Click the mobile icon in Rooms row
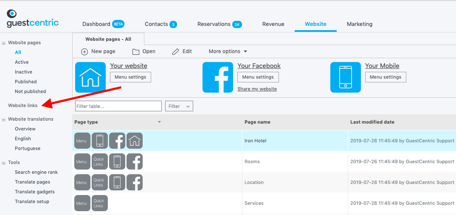 (117, 161)
